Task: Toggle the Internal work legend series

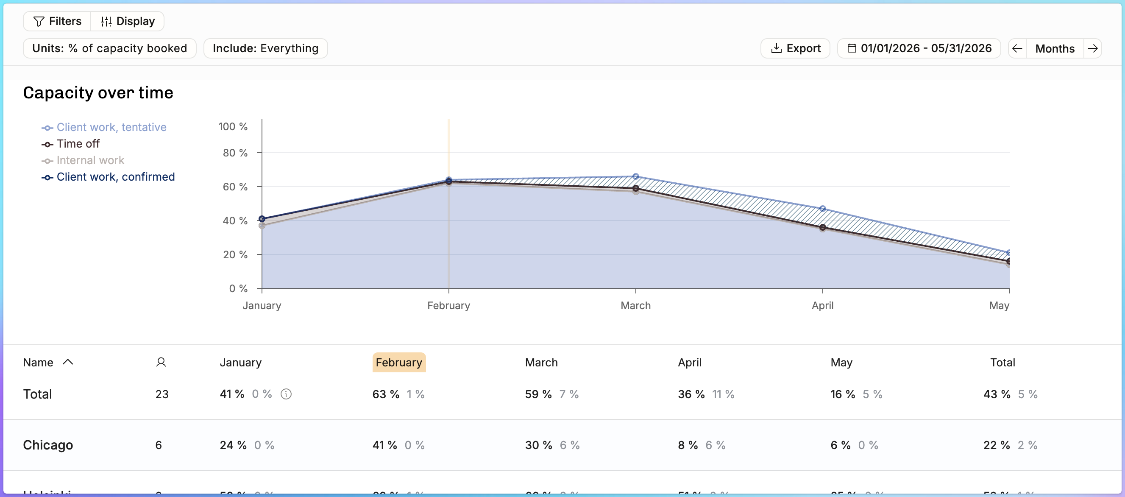Action: click(x=83, y=160)
